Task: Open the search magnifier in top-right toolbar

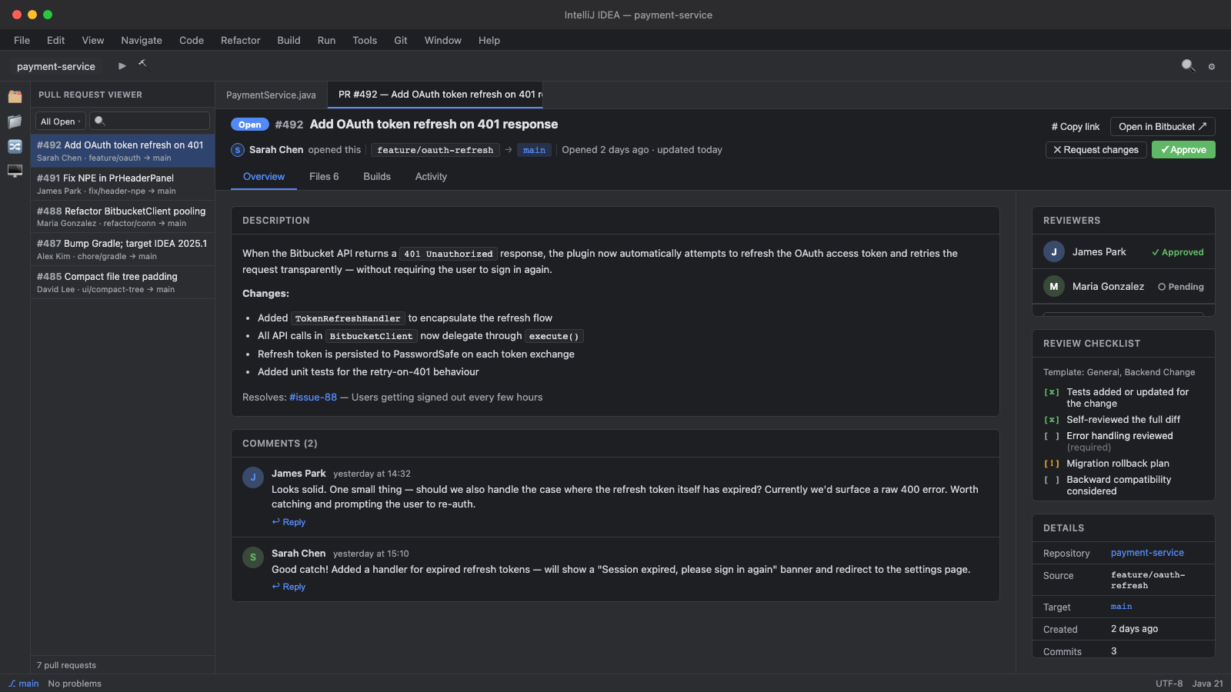Action: (1189, 66)
